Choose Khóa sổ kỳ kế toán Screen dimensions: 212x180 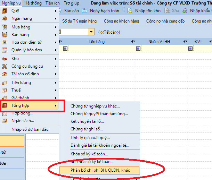coord(89,154)
